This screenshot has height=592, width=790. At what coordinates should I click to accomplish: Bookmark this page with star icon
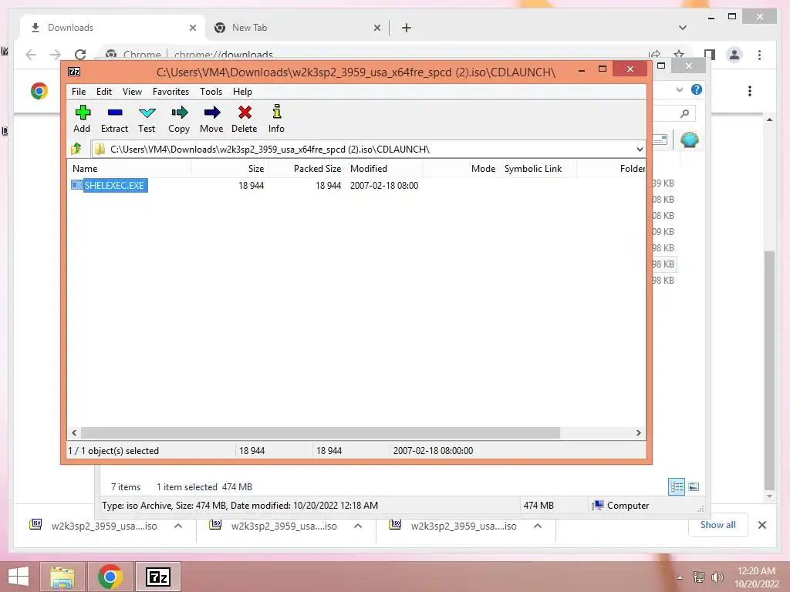pos(679,55)
